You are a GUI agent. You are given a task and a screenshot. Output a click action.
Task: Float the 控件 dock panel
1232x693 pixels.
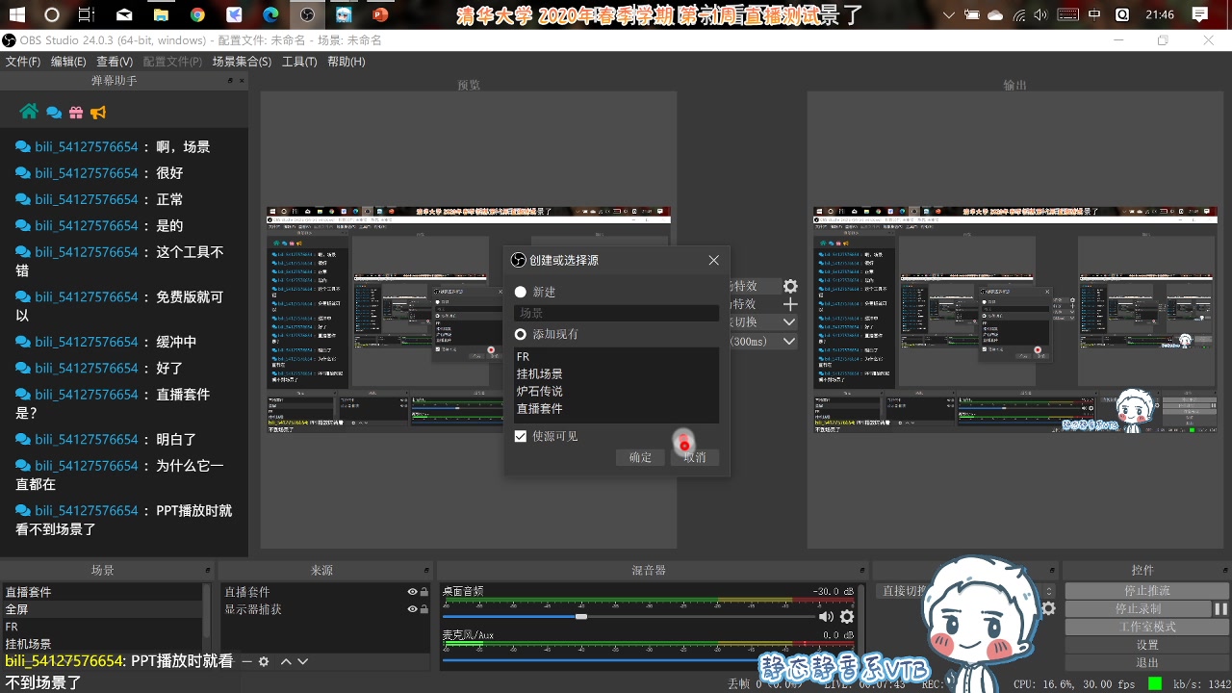1224,571
